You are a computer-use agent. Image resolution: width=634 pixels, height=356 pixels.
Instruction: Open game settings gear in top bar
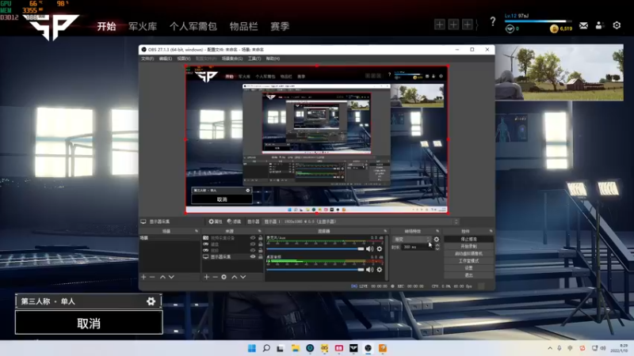(617, 25)
